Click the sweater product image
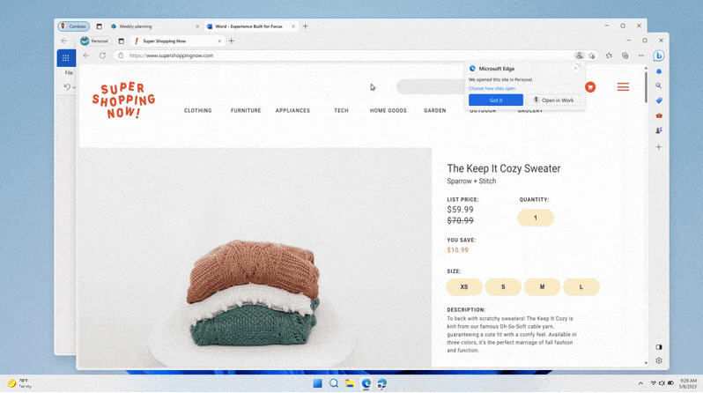Screen dimensions: 703x393 pos(255,258)
